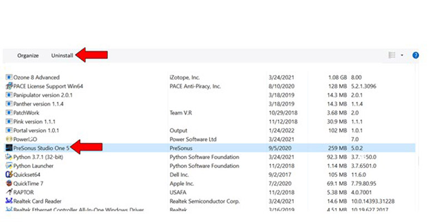445x222 pixels.
Task: Select Python 3.7.1 (32-bit) entry name
Action: [x=38, y=157]
